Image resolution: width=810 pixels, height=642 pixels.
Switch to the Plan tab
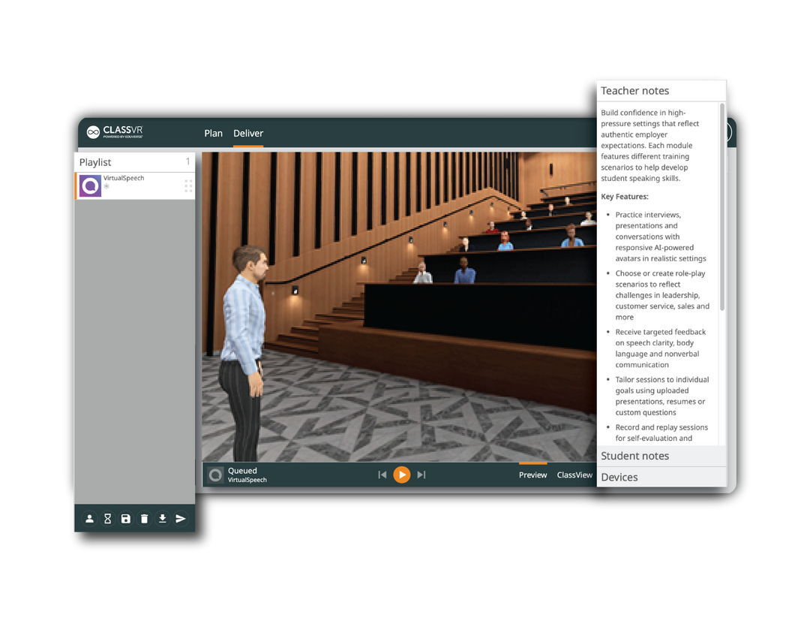point(213,133)
